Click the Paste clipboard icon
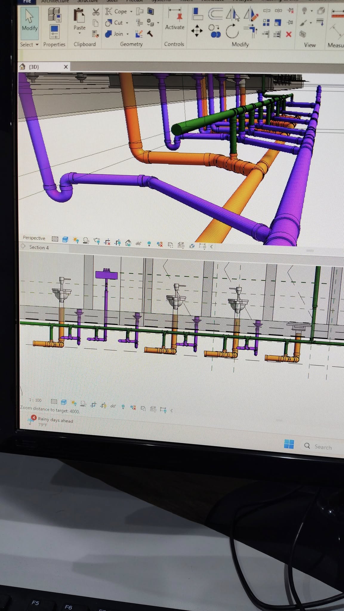 tap(79, 16)
